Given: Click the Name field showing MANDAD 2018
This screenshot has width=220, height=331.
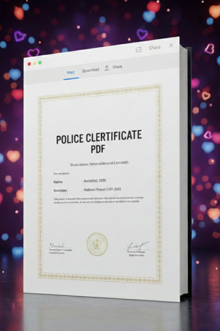Looking at the screenshot, I should 95,180.
